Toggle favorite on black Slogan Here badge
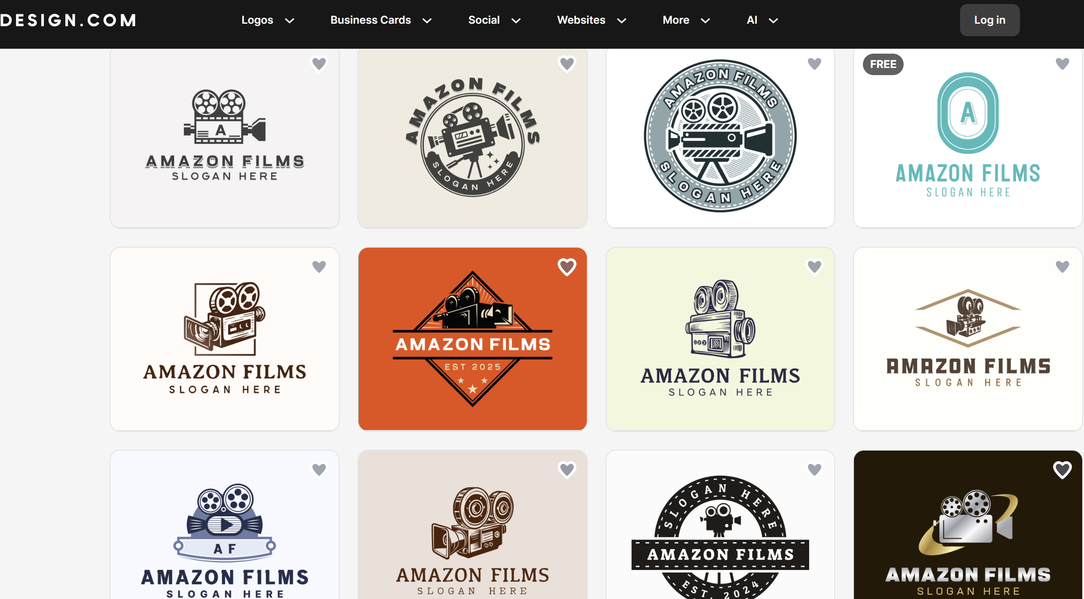Viewport: 1084px width, 599px height. click(x=814, y=470)
